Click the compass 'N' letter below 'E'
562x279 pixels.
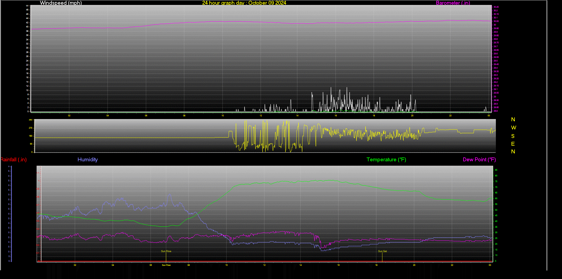(513, 151)
